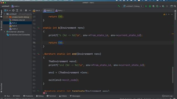Click the Valgrind Memcheck run icon
This screenshot has height=99, width=177.
163,6
